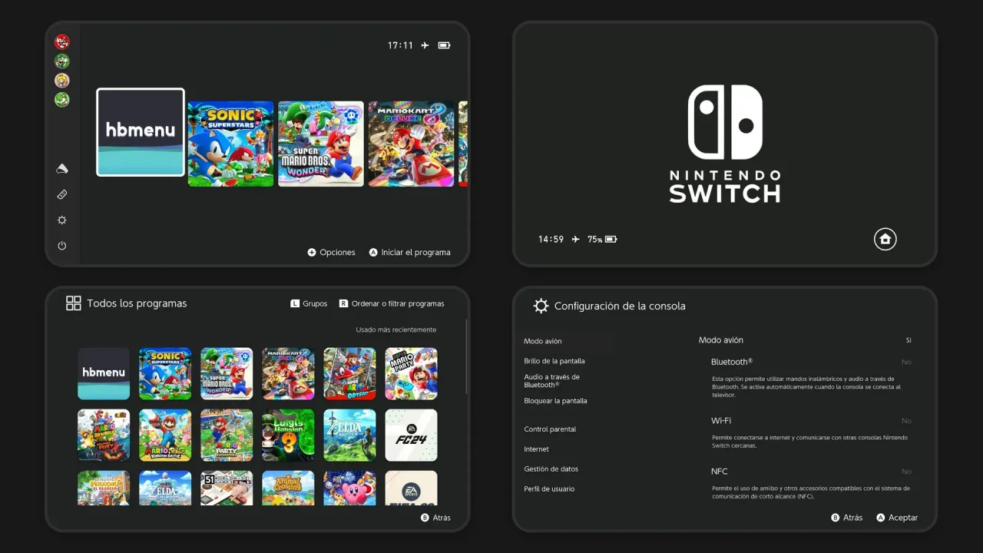The height and width of the screenshot is (553, 983).
Task: Select Mario Kart 8 Deluxe on the home carousel
Action: tap(412, 144)
